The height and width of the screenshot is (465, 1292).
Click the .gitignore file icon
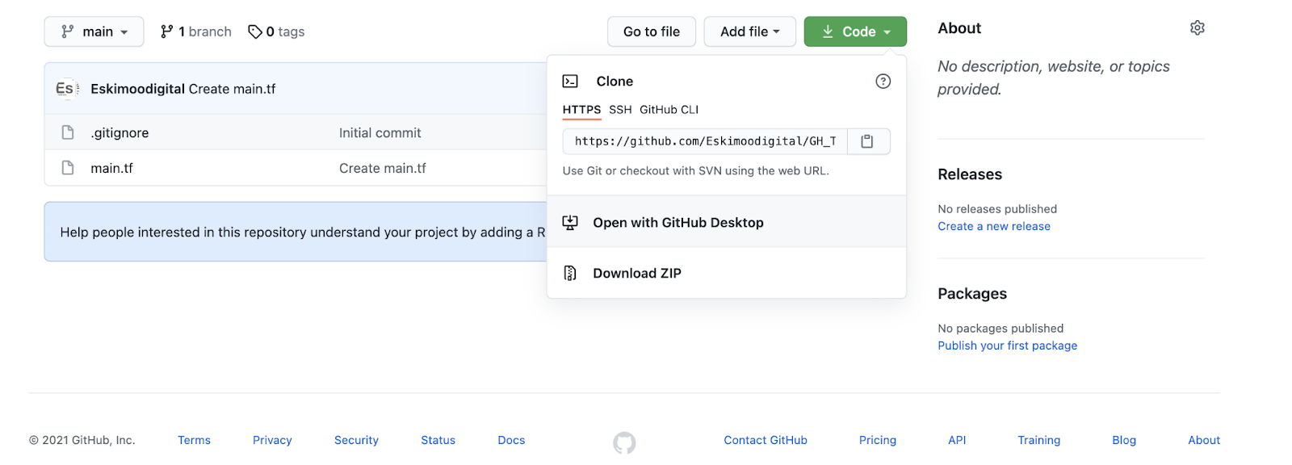[68, 132]
